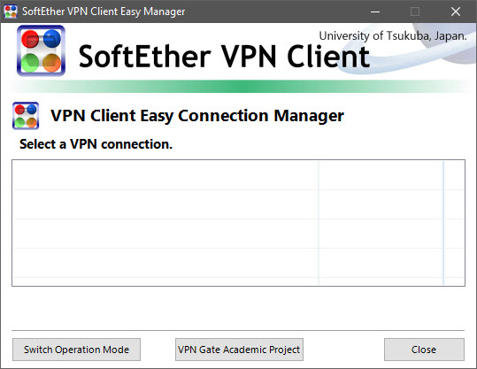Click the green gradient bar under the banner
This screenshot has width=477, height=369.
coord(239,87)
